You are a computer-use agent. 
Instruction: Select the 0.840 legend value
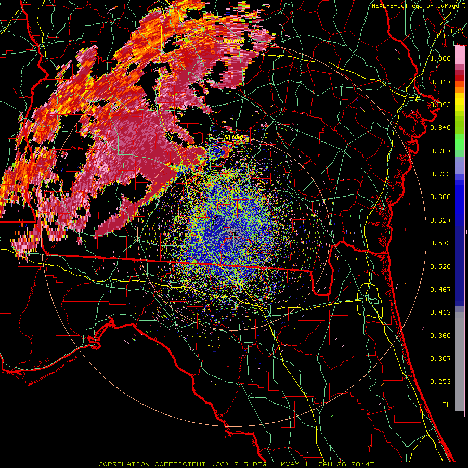(x=440, y=128)
